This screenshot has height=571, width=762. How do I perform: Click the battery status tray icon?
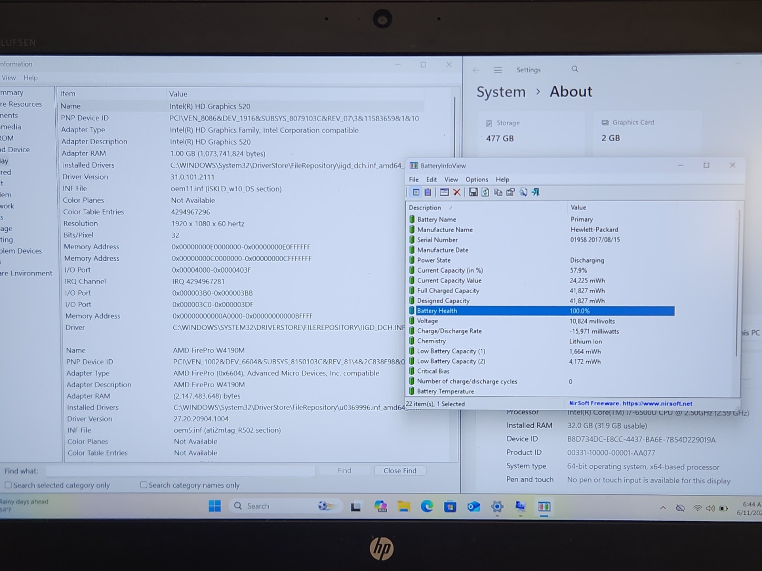[x=723, y=508]
